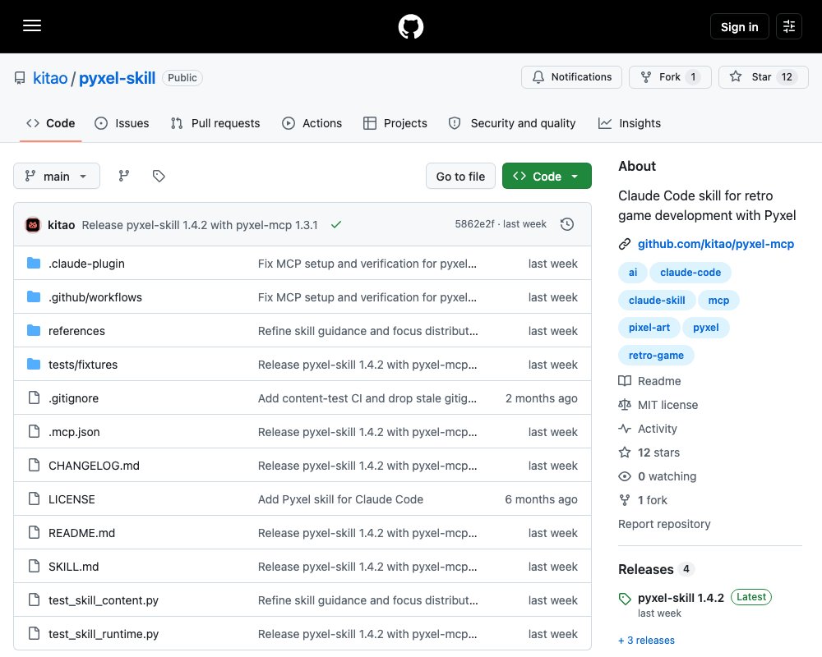
Task: Open the appearance settings icon beside Sign in
Action: [x=789, y=26]
